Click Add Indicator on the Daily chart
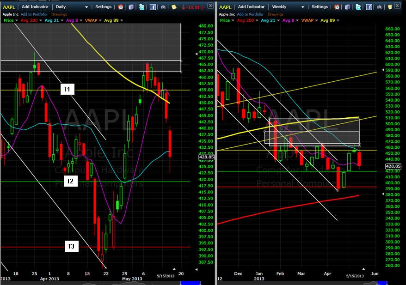The height and width of the screenshot is (285, 406). (35, 7)
